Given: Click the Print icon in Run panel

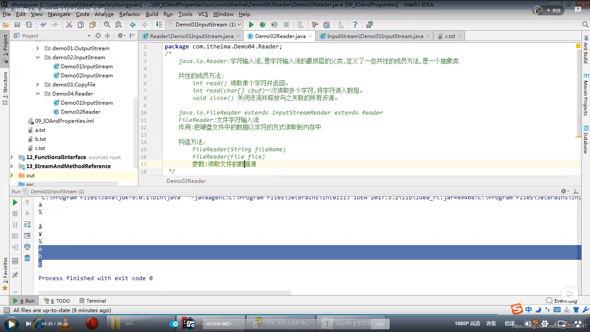Looking at the screenshot, I should tap(27, 247).
